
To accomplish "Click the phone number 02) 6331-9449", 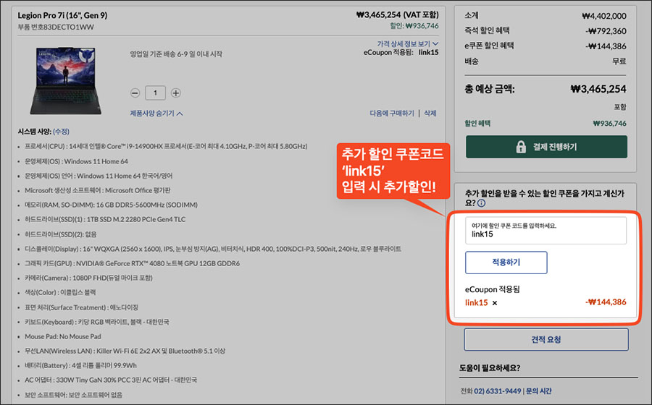I will pos(497,391).
